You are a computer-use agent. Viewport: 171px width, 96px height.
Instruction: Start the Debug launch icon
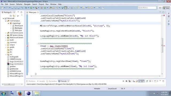[x=26, y=8]
